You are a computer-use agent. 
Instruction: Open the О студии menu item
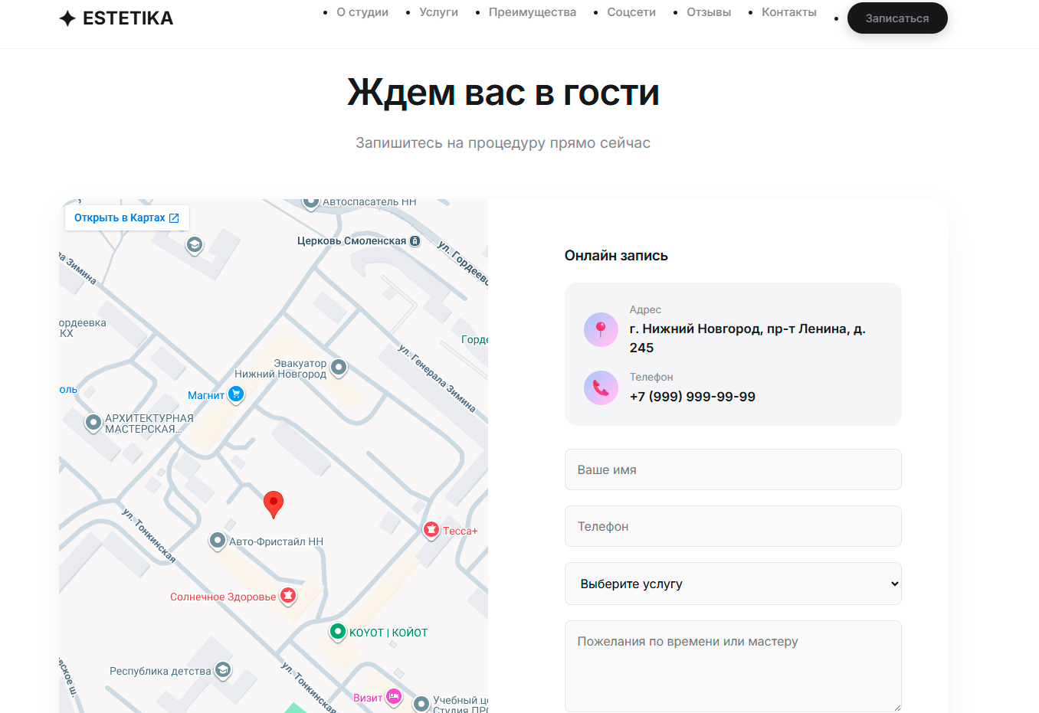coord(362,12)
